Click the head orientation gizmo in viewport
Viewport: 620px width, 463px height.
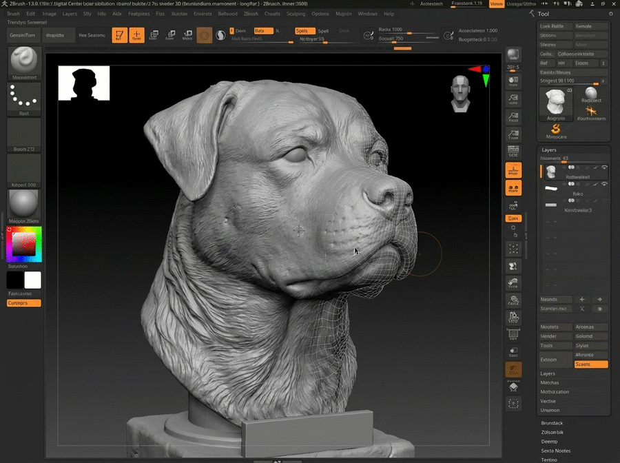[x=460, y=94]
